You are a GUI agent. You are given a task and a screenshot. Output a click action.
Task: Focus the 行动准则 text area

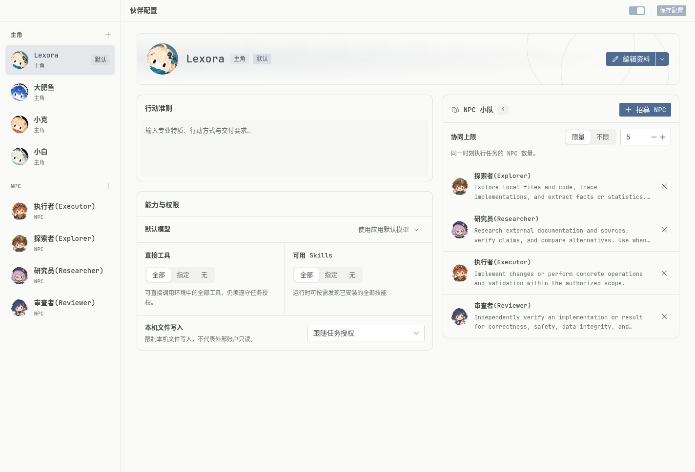click(x=285, y=148)
